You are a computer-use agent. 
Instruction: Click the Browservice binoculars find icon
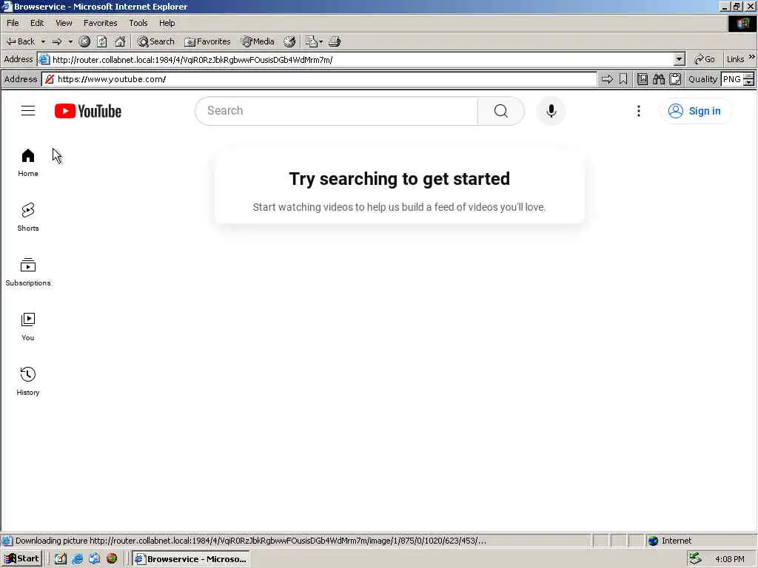(658, 79)
